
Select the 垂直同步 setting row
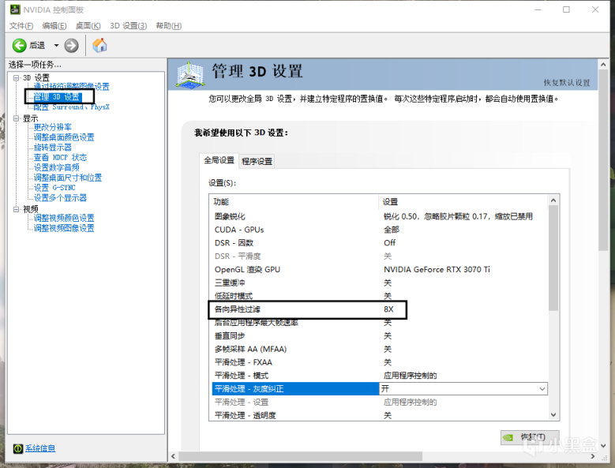(378, 336)
